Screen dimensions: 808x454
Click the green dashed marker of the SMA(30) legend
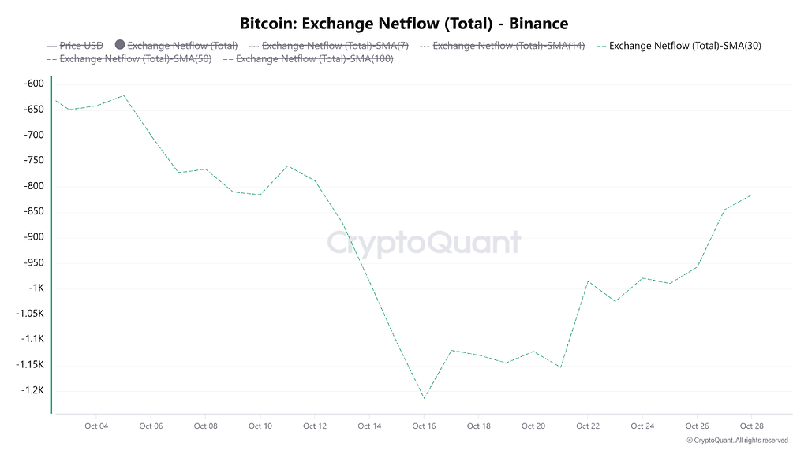602,46
